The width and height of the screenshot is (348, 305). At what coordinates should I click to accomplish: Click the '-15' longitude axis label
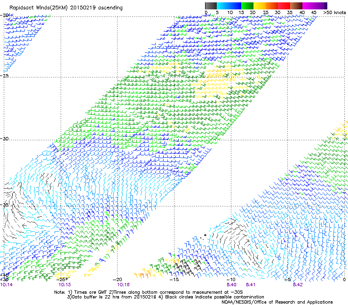(174, 280)
